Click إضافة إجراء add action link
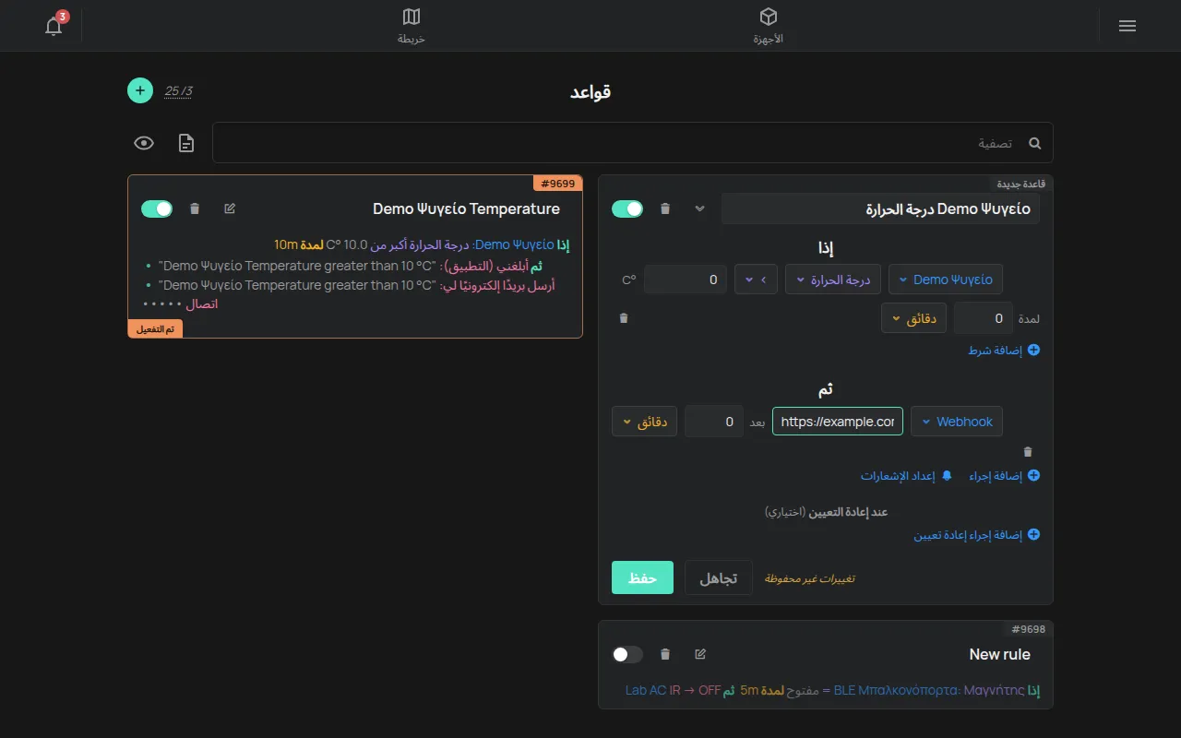This screenshot has height=738, width=1181. pyautogui.click(x=1004, y=476)
